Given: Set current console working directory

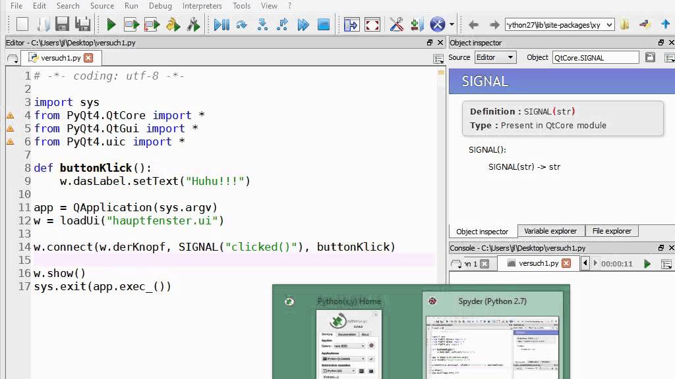Looking at the screenshot, I should click(x=645, y=24).
